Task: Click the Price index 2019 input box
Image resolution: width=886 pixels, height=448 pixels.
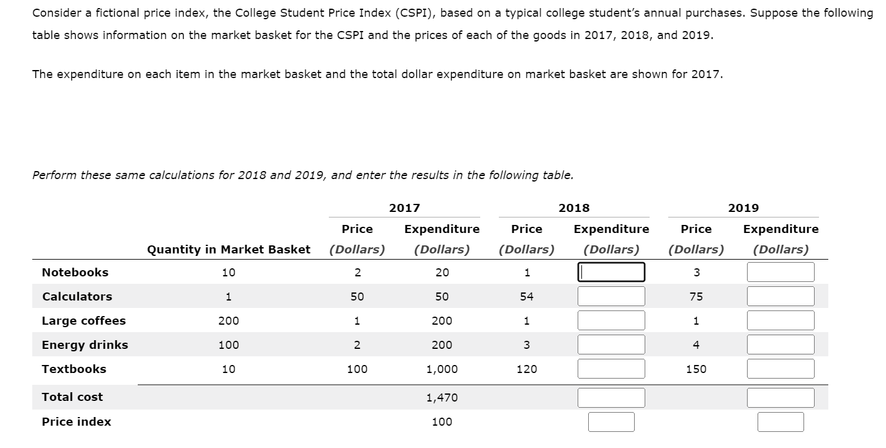Action: pos(781,421)
